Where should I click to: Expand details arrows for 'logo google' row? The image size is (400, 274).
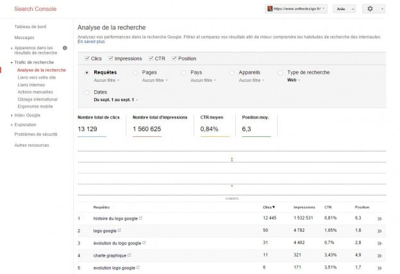(x=379, y=230)
